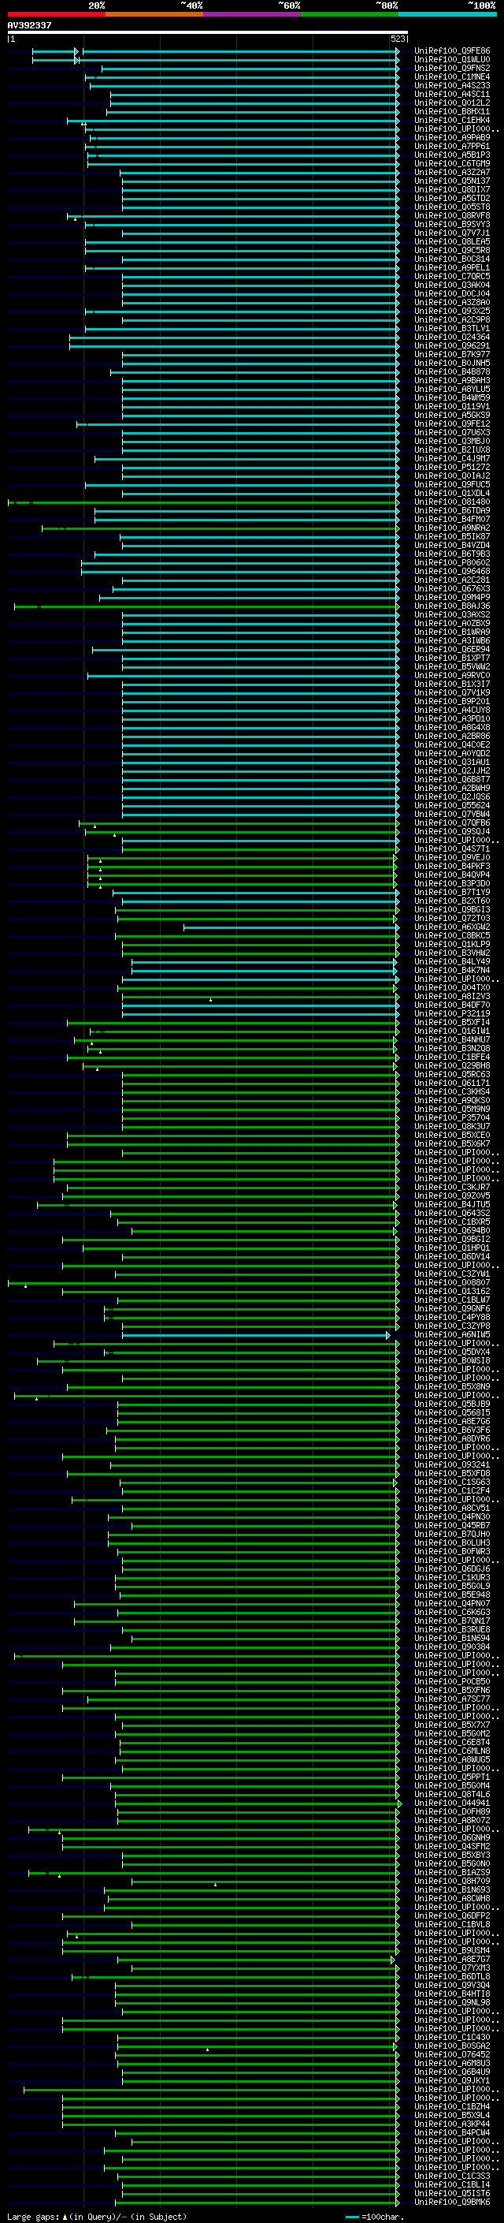Select hit UniRef100_Q9FE86
The height and width of the screenshot is (2223, 504).
coord(452,51)
